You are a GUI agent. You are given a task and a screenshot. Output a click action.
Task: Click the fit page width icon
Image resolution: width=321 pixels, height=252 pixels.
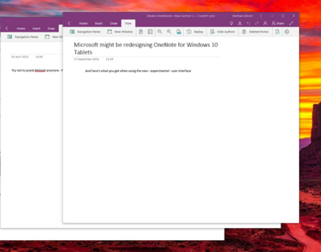click(x=178, y=32)
